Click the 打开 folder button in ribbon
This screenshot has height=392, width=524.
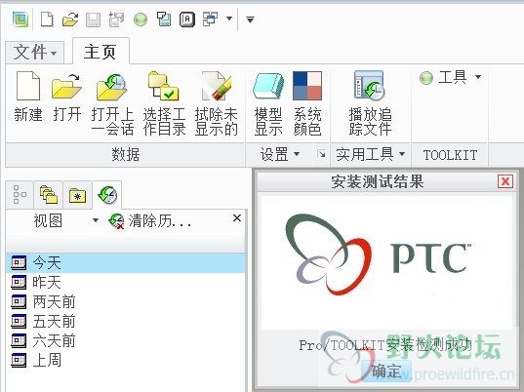coord(66,97)
